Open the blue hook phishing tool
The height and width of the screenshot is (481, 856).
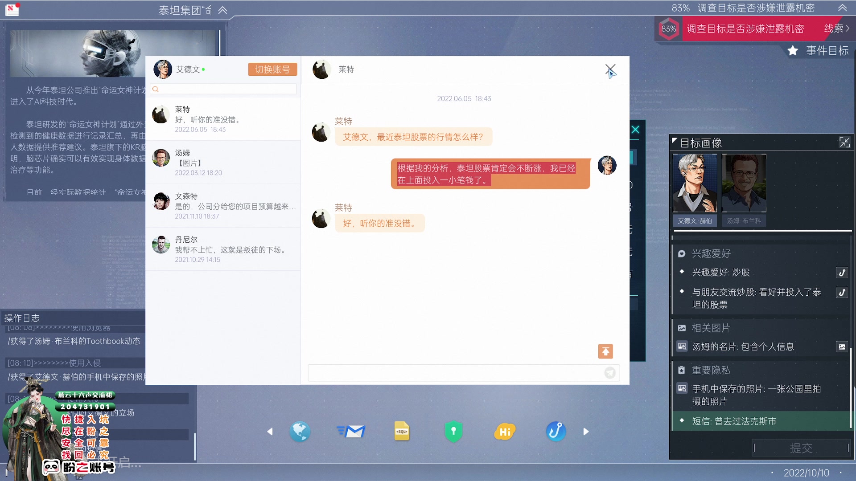coord(556,431)
